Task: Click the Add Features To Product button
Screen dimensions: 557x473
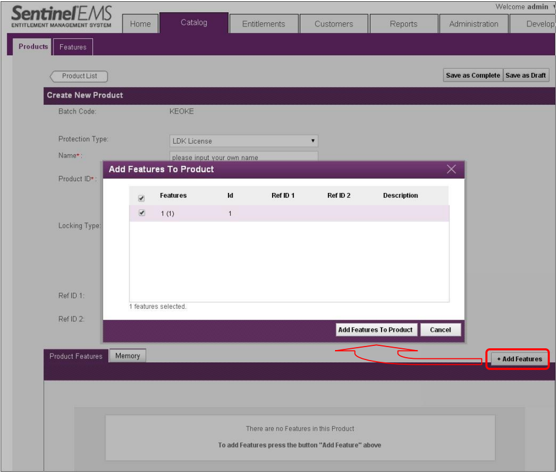Action: tap(375, 330)
